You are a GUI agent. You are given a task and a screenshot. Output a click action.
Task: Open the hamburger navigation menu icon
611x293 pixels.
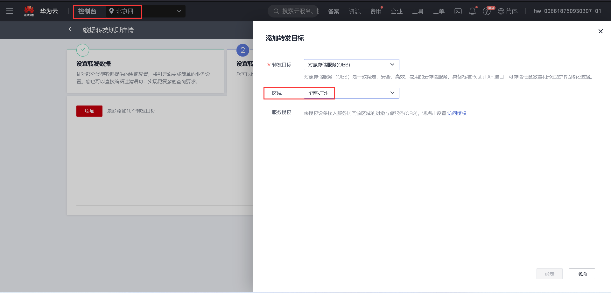tap(10, 10)
